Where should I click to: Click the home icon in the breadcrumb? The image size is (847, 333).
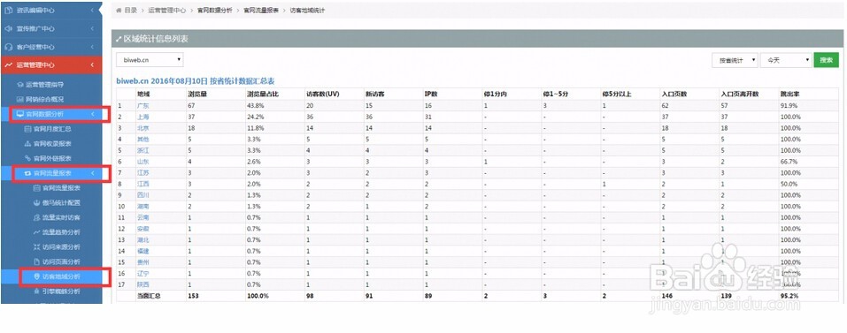pos(119,11)
